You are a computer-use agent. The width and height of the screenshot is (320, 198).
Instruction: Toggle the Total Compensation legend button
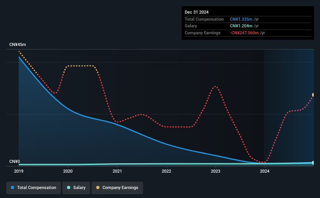pos(34,188)
